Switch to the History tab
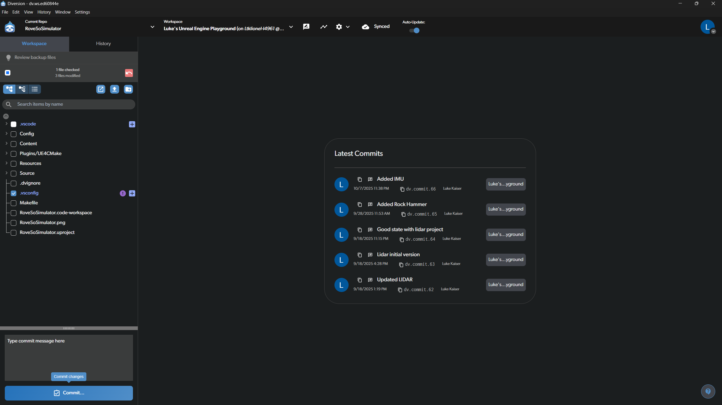 click(103, 44)
